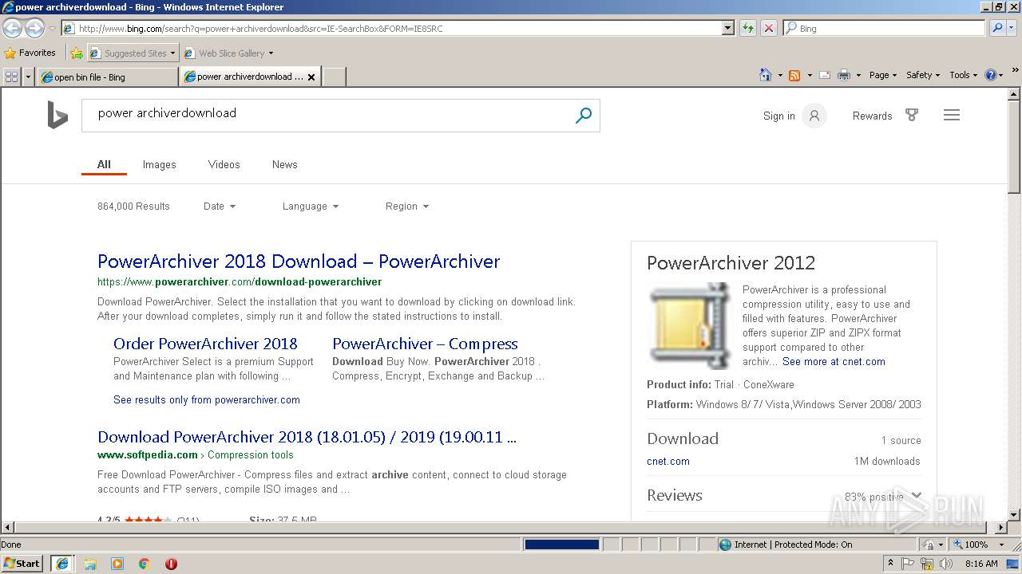Image resolution: width=1022 pixels, height=574 pixels.
Task: Stop loading with the red X button
Action: tap(768, 28)
